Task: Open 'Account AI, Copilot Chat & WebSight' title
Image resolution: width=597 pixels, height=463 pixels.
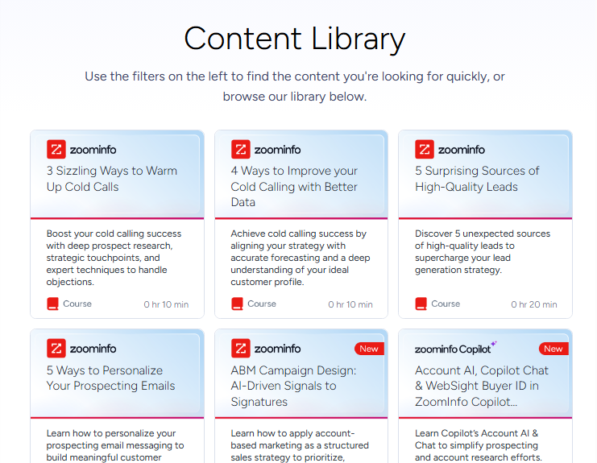Action: coord(482,386)
